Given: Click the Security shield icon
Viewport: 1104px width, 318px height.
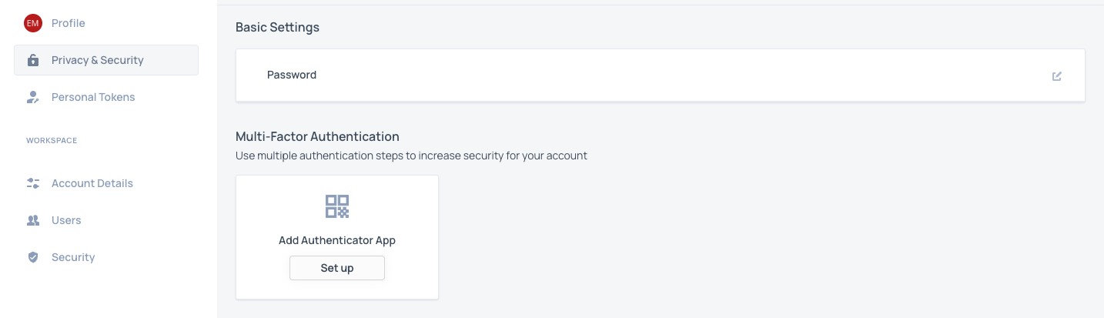Looking at the screenshot, I should point(32,257).
